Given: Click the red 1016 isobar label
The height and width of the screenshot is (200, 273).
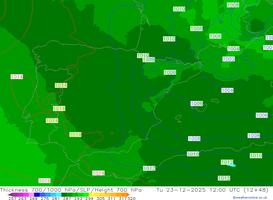Looking at the screenshot, I should click(44, 181).
